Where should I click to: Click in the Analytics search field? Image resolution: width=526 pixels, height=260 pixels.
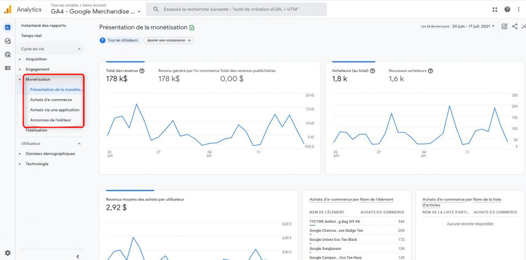pyautogui.click(x=236, y=10)
